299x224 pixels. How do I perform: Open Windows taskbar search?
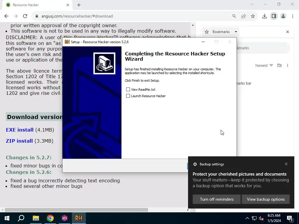point(21,218)
